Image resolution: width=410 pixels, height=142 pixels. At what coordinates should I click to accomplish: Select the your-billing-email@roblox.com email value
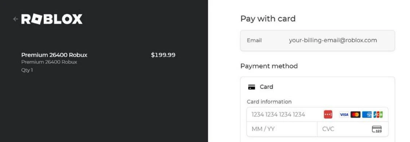[333, 40]
